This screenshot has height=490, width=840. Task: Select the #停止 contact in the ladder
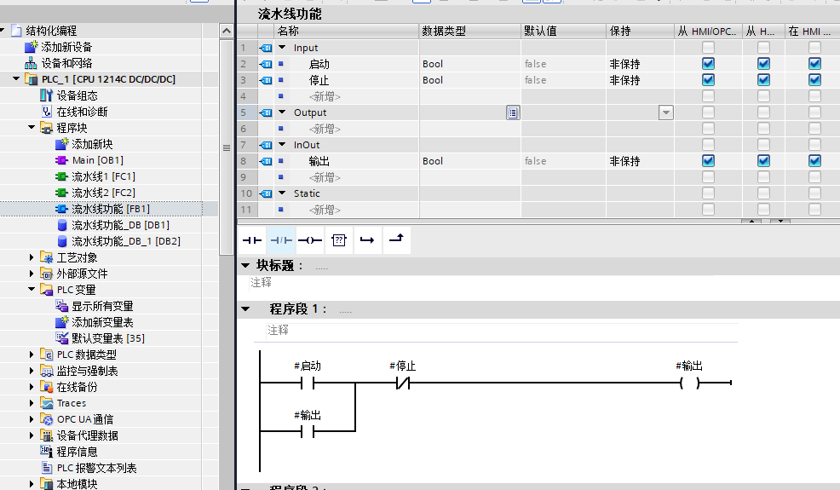[x=401, y=383]
